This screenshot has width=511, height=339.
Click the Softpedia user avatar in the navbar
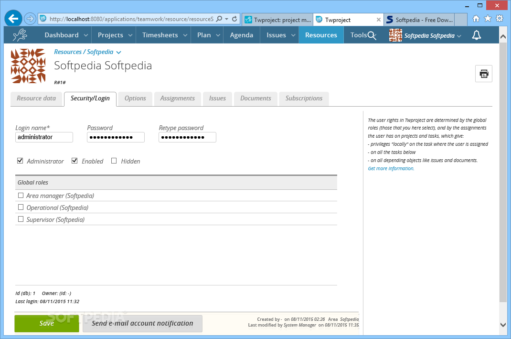tap(395, 35)
